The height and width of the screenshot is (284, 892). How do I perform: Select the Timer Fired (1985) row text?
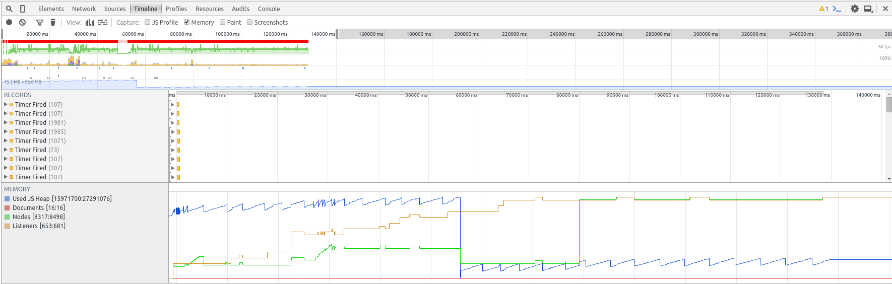point(40,131)
